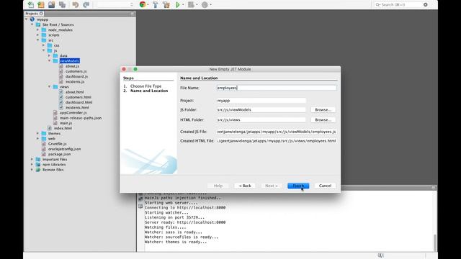The width and height of the screenshot is (461, 259).
Task: Focus the Search box in toolbar
Action: tap(401, 4)
